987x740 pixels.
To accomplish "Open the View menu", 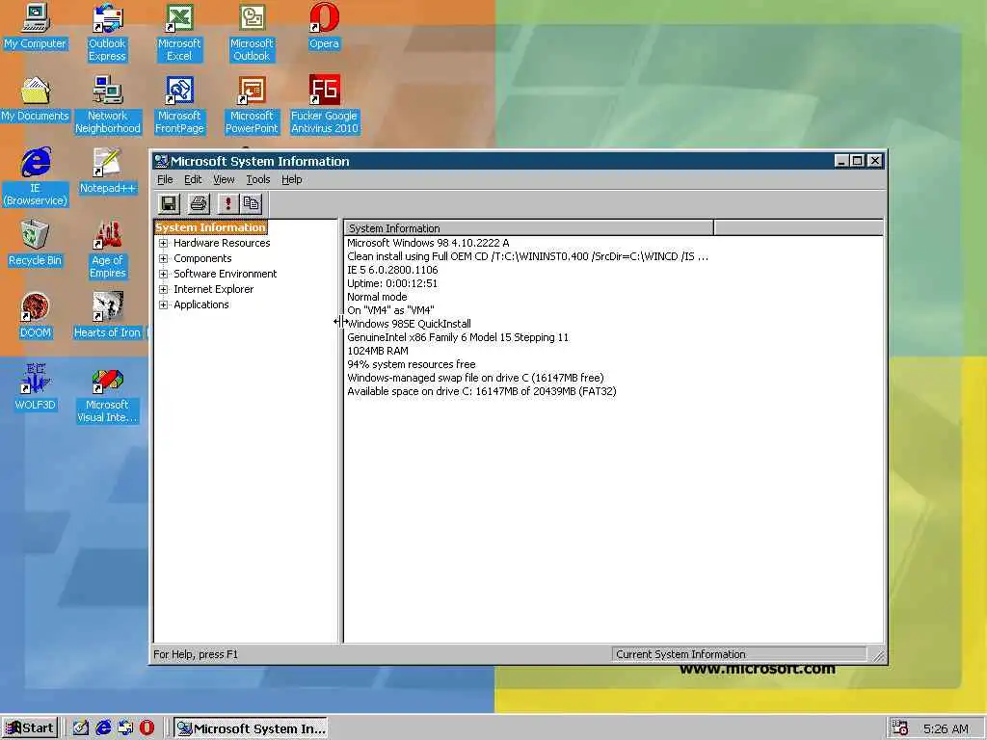I will point(224,179).
